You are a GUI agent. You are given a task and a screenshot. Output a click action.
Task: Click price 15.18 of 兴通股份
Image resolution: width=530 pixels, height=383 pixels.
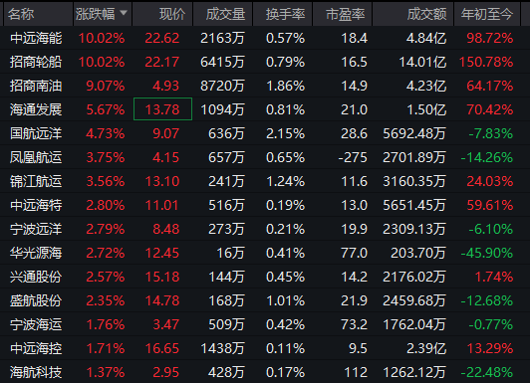pos(162,277)
